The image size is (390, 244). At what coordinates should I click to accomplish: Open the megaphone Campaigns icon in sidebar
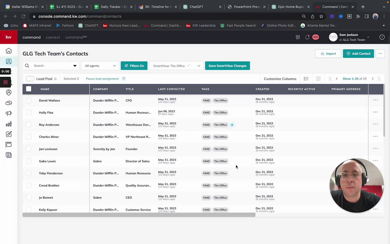[9, 113]
